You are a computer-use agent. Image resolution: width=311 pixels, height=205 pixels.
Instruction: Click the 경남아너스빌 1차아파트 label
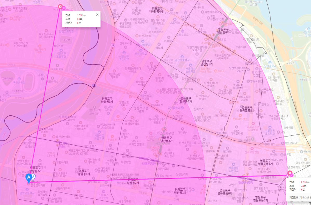point(80,127)
